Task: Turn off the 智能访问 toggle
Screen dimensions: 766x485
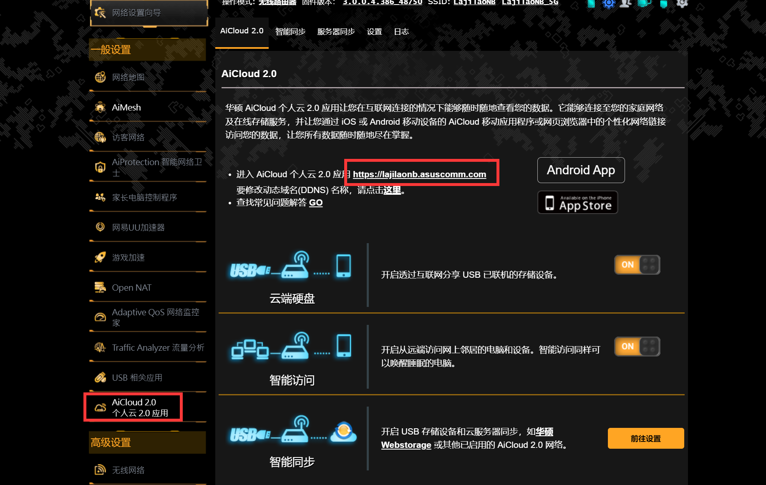Action: click(x=637, y=346)
